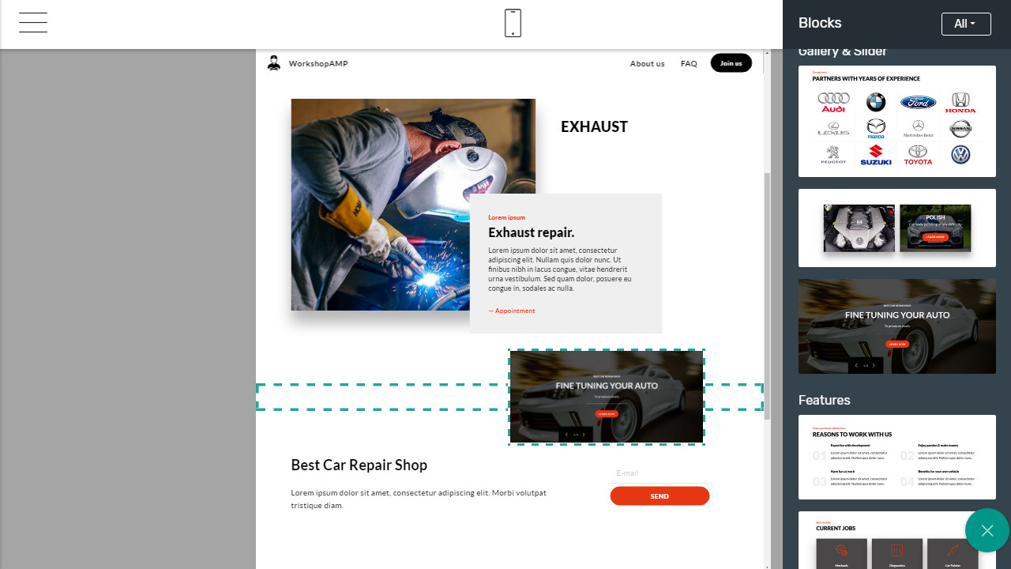The image size is (1011, 569).
Task: Click the Features section heading
Action: coord(824,400)
